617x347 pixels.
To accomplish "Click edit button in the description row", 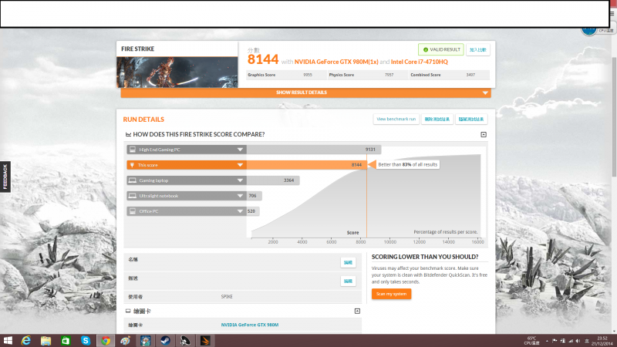I will click(x=348, y=281).
